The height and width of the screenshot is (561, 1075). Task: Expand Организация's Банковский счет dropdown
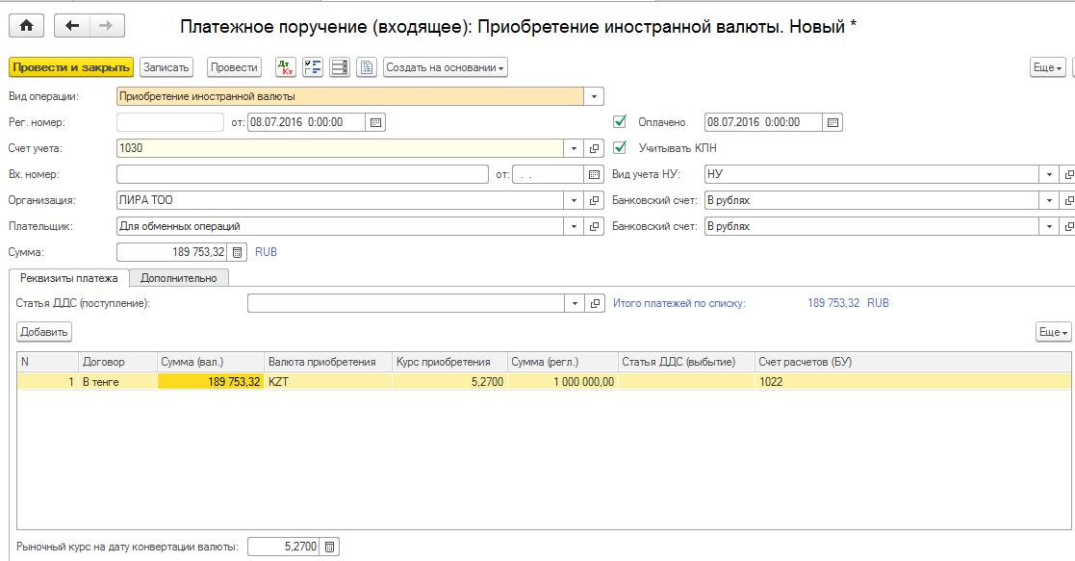point(1049,200)
